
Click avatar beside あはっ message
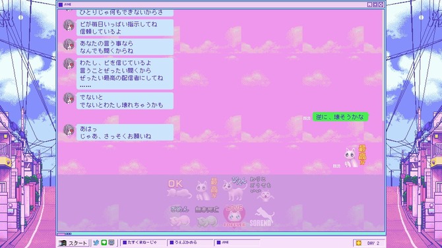pos(69,130)
